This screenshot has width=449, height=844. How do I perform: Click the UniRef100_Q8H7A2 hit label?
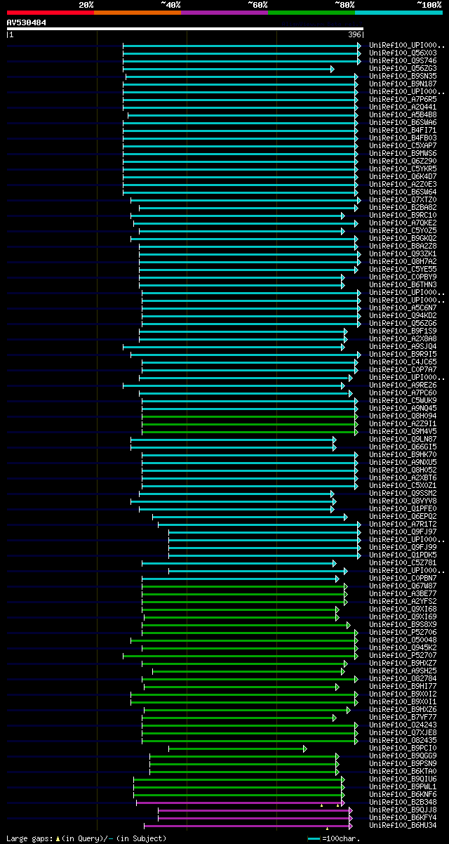tap(403, 261)
